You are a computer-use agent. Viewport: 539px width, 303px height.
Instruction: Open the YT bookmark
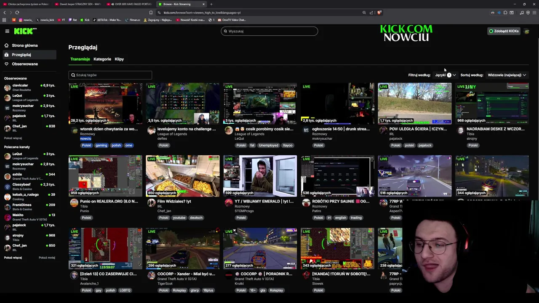click(61, 20)
